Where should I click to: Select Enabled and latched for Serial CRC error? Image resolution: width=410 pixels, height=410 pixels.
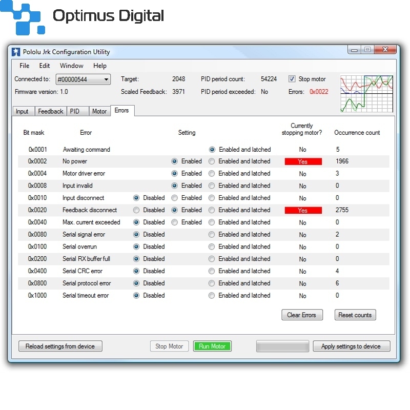pyautogui.click(x=212, y=271)
